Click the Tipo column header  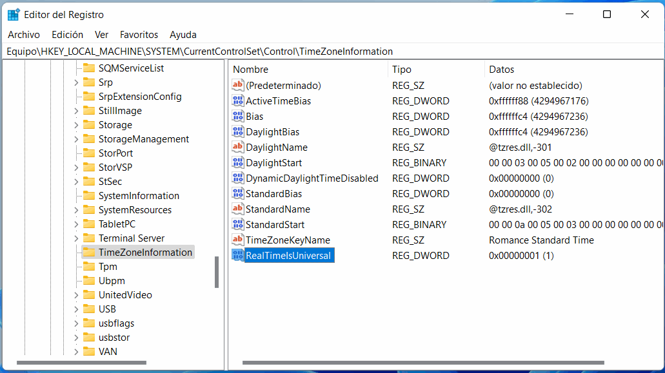(x=401, y=70)
